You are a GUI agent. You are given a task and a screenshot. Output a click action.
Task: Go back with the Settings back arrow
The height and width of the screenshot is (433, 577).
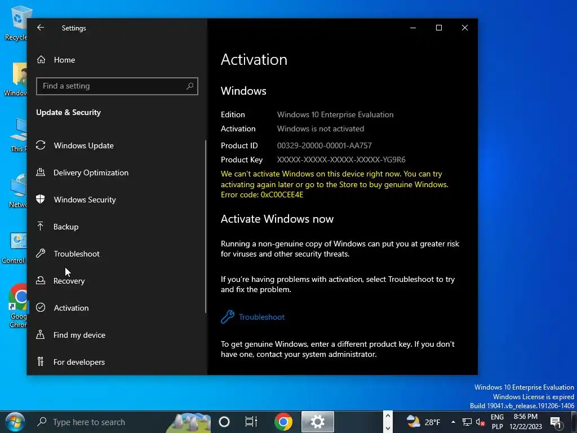point(41,28)
